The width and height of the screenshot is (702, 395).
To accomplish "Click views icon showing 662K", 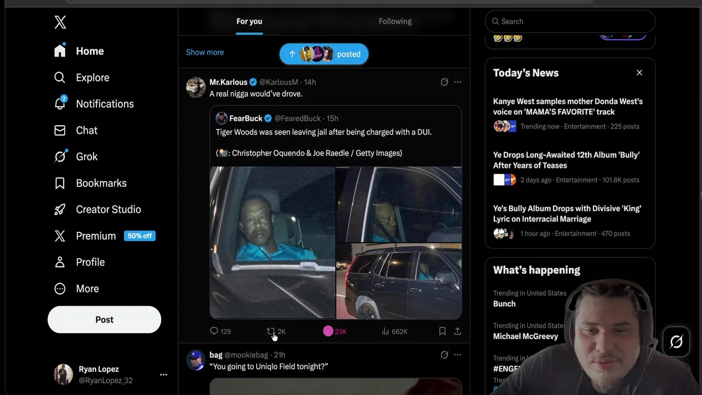I will coord(386,331).
